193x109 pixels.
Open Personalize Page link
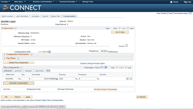(x=181, y=13)
